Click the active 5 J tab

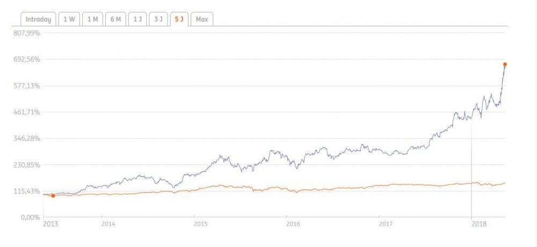point(178,19)
